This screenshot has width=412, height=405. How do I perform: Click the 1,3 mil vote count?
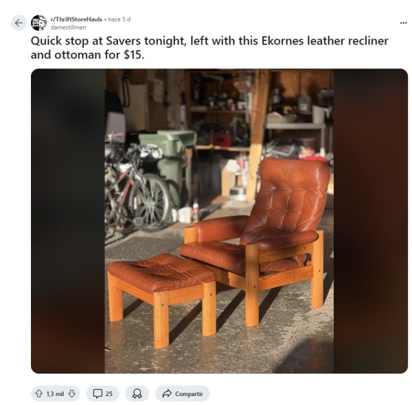[x=55, y=394]
